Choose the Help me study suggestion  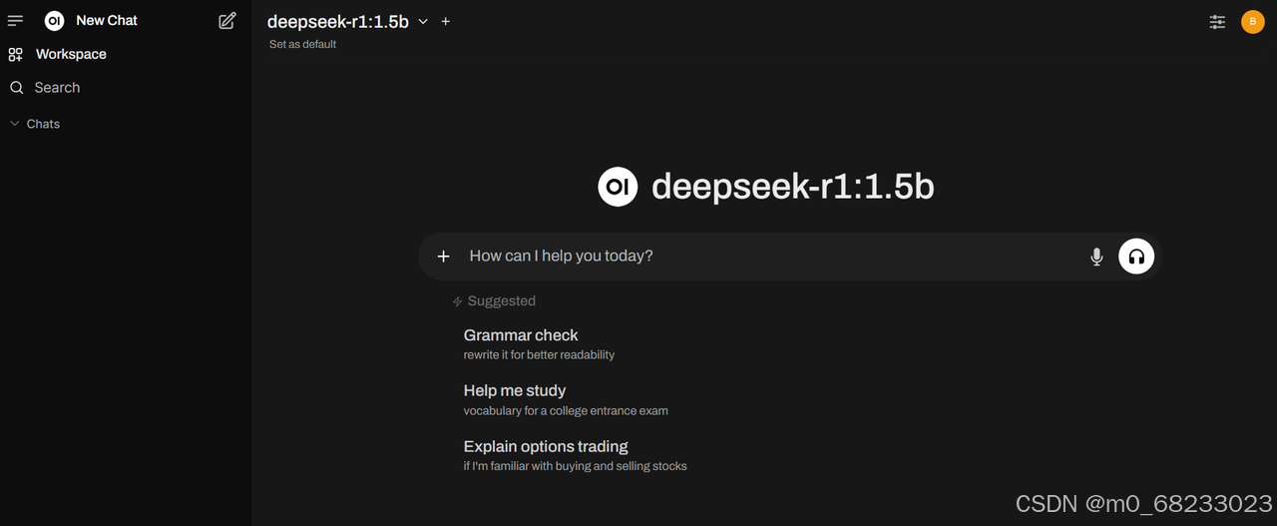pyautogui.click(x=566, y=400)
